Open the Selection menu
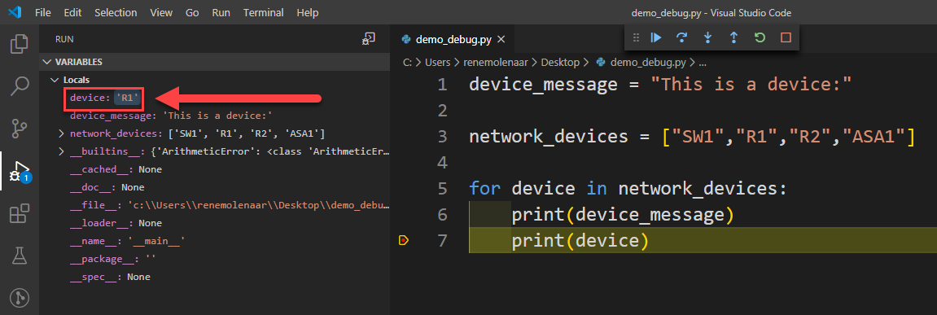This screenshot has width=937, height=315. click(x=116, y=12)
